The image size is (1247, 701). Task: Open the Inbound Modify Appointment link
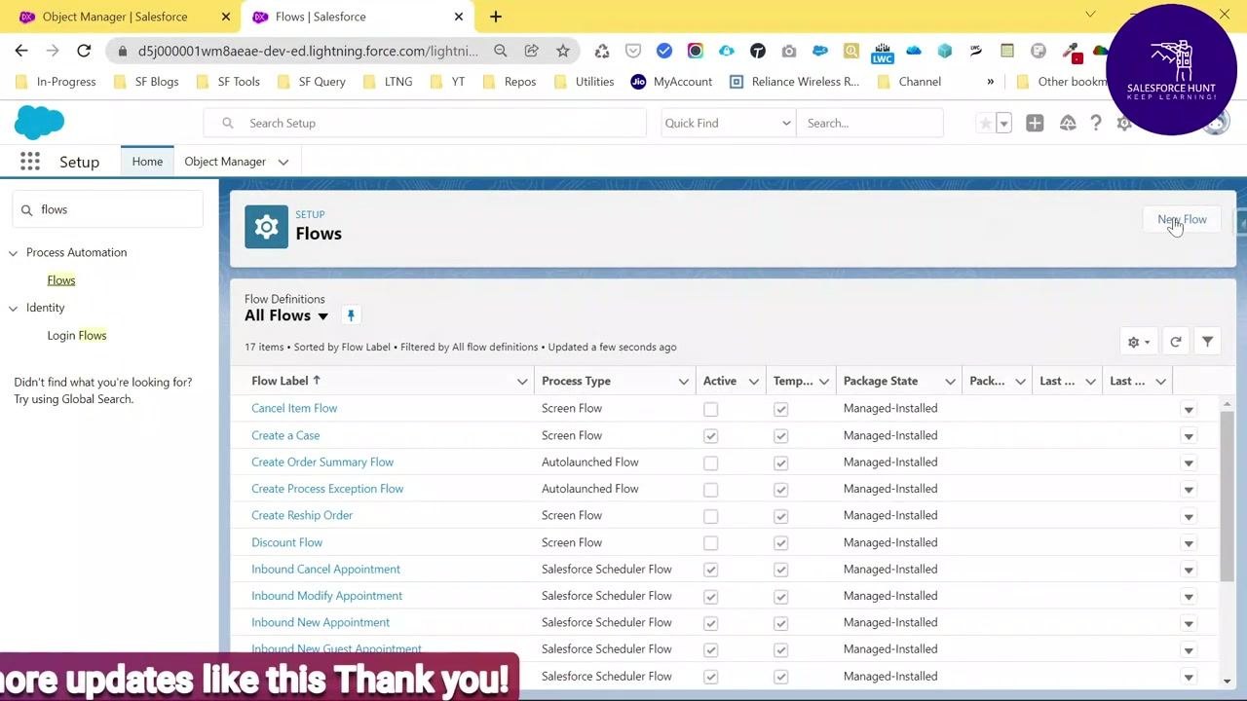326,596
